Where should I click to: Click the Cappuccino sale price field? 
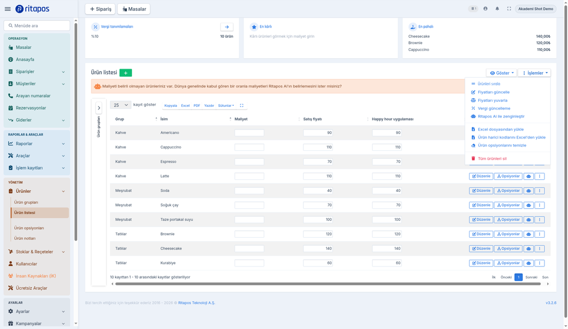pos(318,147)
